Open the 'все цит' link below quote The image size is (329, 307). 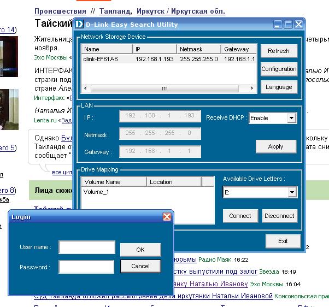[62, 172]
